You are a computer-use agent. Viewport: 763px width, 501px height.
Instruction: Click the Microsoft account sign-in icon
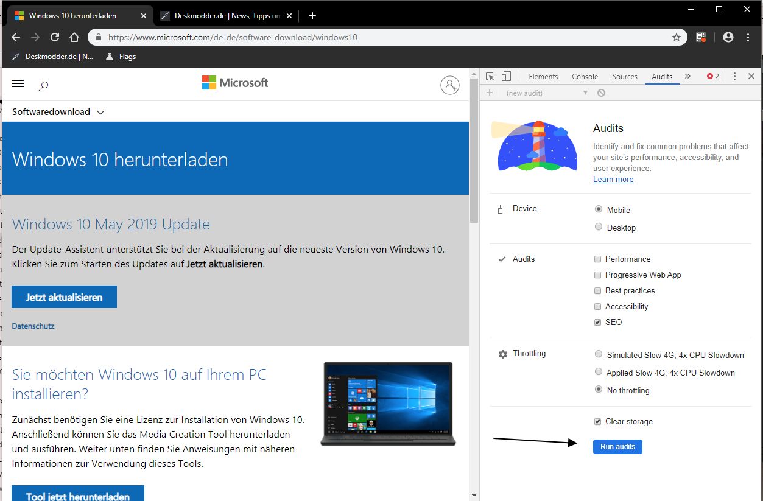coord(450,85)
